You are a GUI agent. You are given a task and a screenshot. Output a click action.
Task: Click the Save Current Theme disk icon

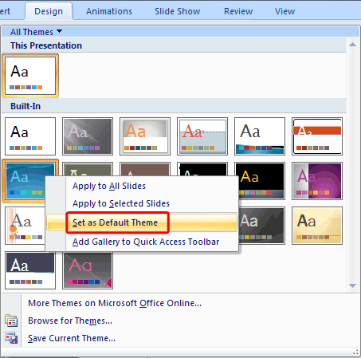pos(11,338)
